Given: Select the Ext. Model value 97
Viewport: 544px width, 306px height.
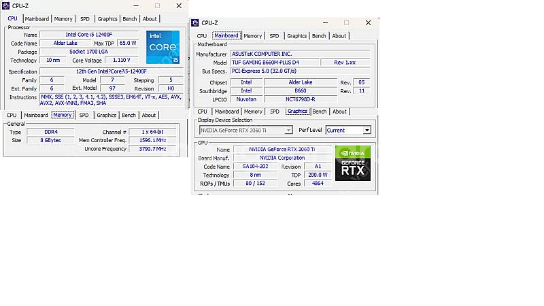Looking at the screenshot, I should point(112,88).
